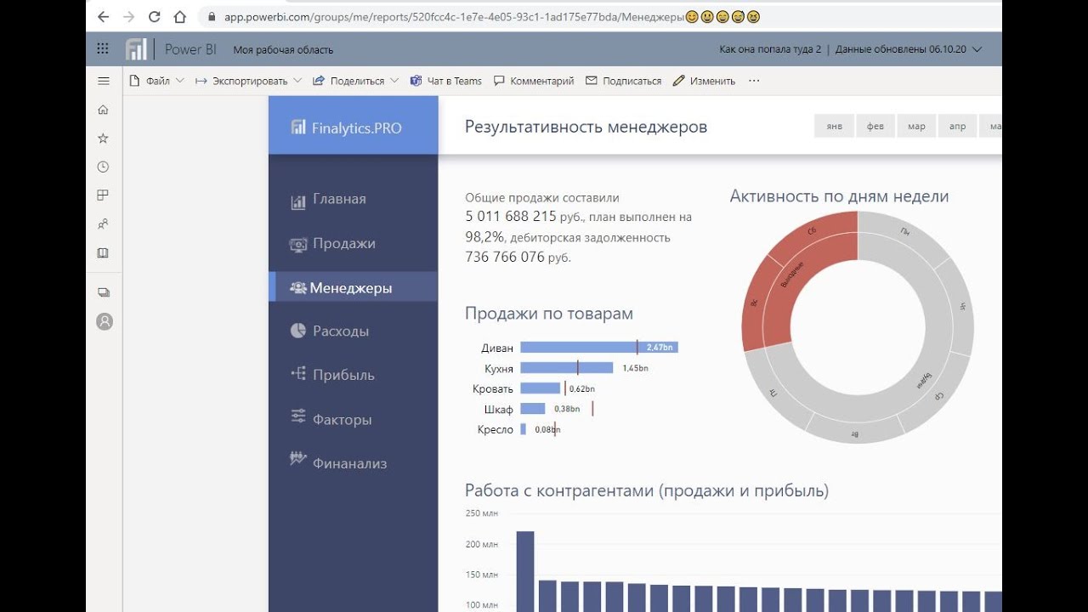Viewport: 1088px width, 612px height.
Task: Navigate to Продажи page
Action: 343,243
